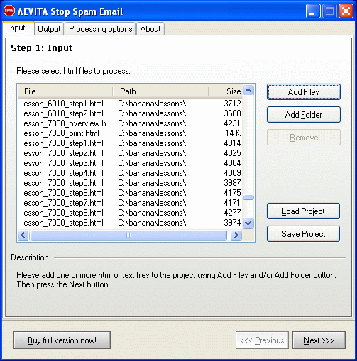Select lesson_7000_print.html in the file list

click(130, 133)
